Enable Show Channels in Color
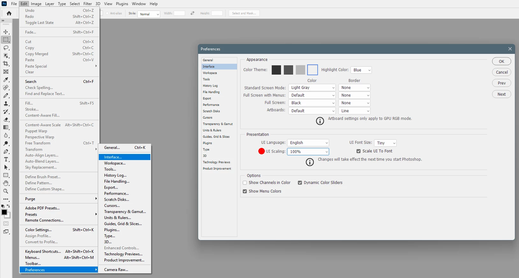The width and height of the screenshot is (519, 278). pyautogui.click(x=245, y=183)
